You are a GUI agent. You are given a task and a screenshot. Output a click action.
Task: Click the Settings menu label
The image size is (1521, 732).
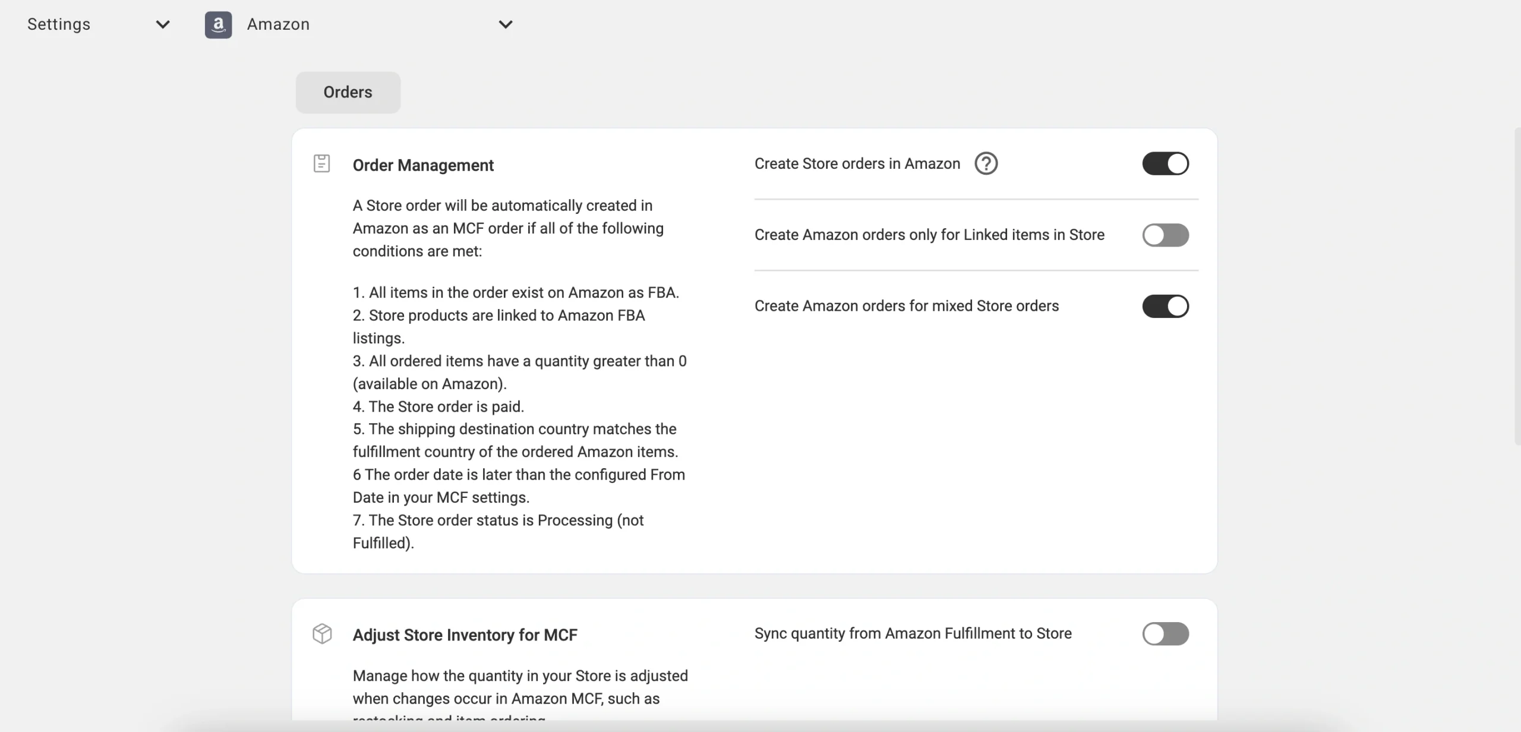(59, 24)
